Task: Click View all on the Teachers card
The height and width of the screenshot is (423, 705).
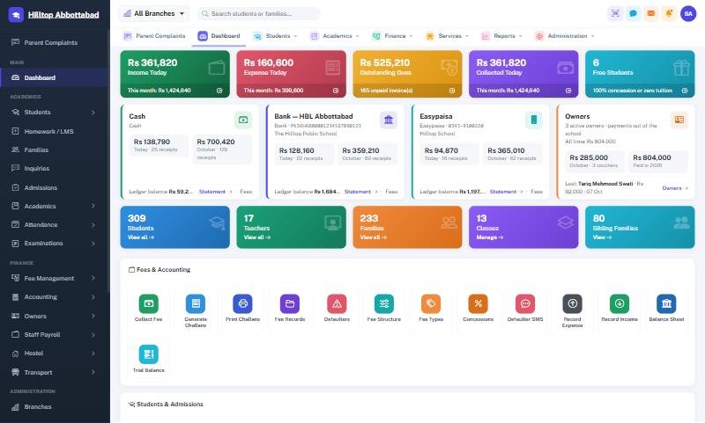Action: coord(257,237)
